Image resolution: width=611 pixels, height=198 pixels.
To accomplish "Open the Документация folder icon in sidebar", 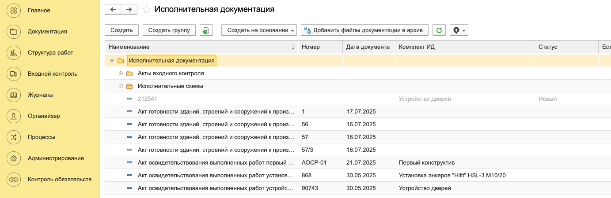I will click(x=14, y=31).
